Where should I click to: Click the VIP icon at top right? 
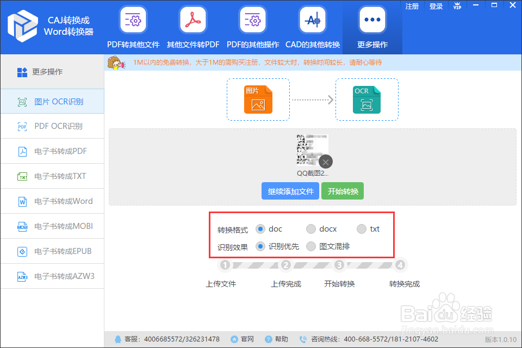[x=457, y=7]
